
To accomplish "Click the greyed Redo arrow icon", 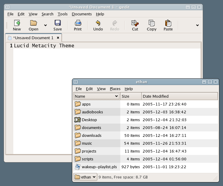I will (x=115, y=23).
